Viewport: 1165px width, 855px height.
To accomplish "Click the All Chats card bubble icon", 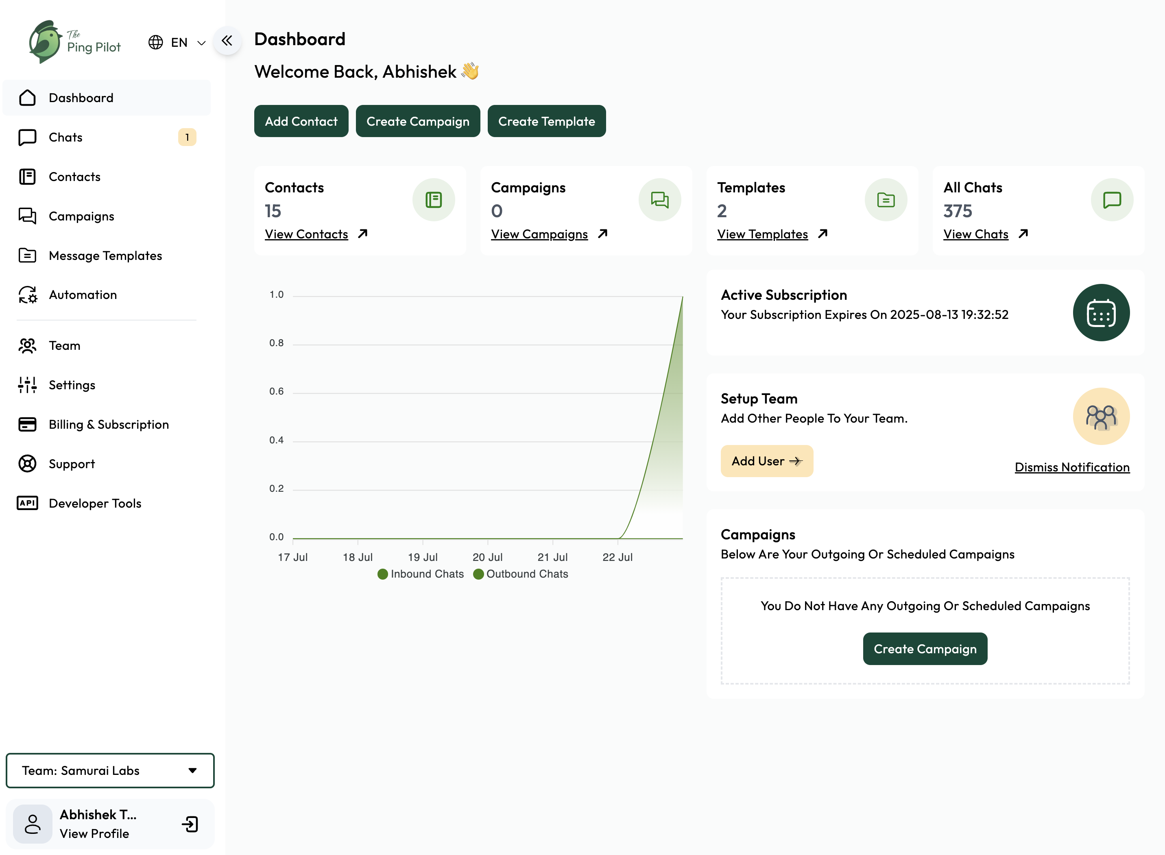I will [1112, 200].
